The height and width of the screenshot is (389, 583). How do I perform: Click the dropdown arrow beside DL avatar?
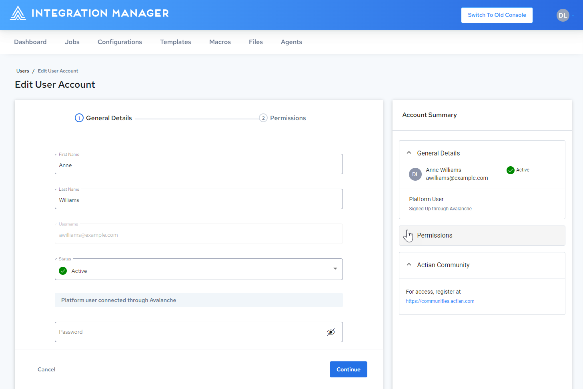pyautogui.click(x=573, y=15)
